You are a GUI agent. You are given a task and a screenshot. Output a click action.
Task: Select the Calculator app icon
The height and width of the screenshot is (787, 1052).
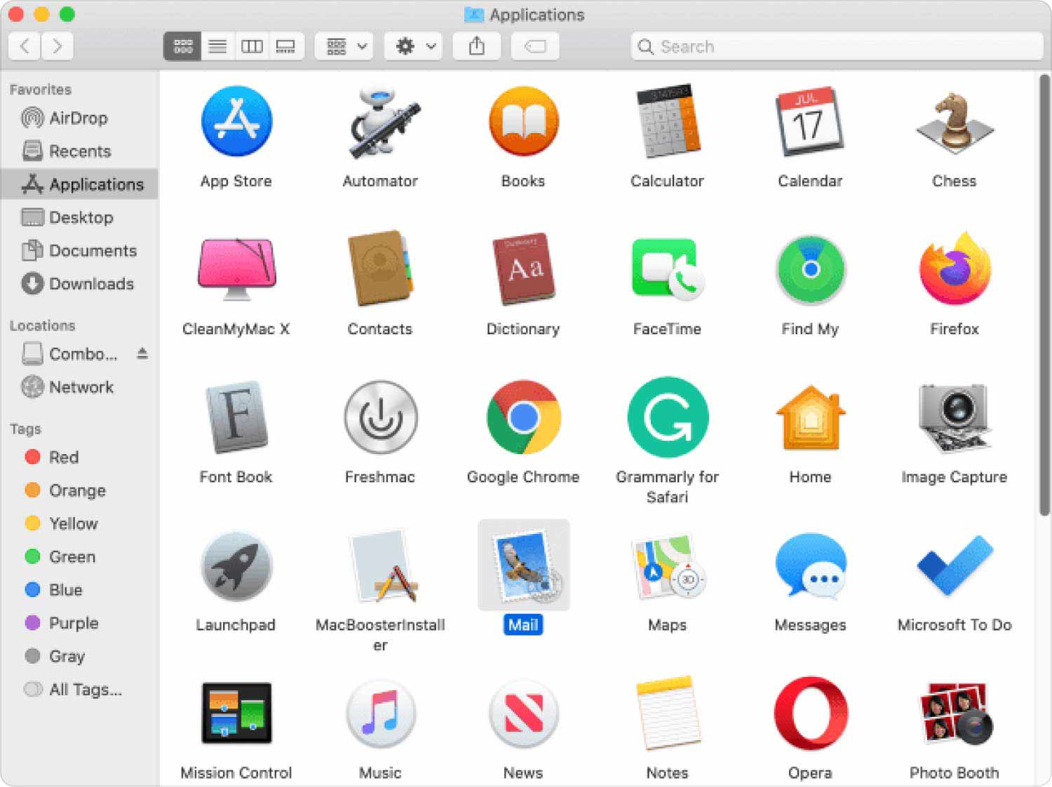(x=667, y=121)
